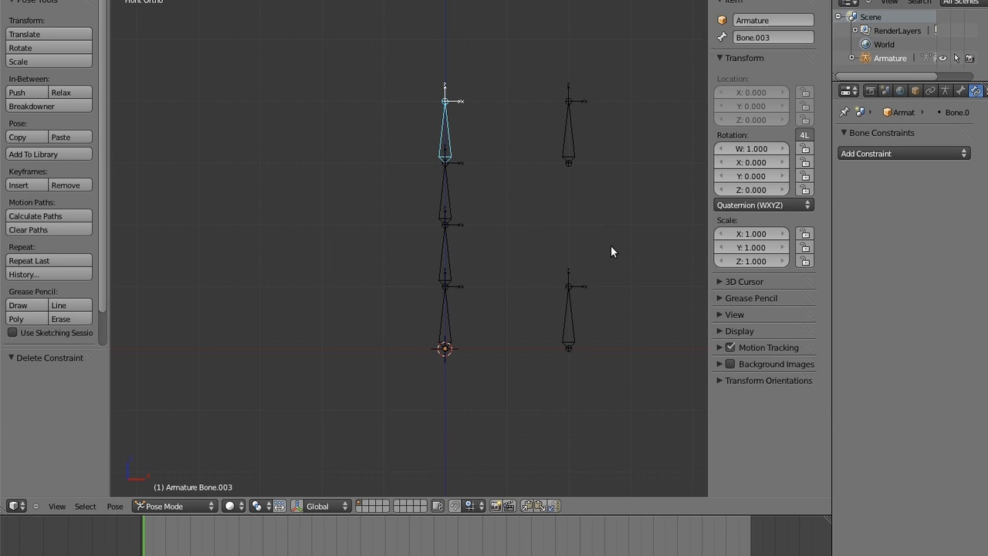988x556 pixels.
Task: Open the Bone properties tab
Action: pos(960,90)
